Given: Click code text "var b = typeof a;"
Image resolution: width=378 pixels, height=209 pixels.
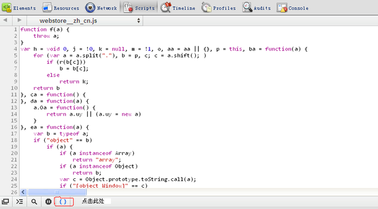Looking at the screenshot, I should click(61, 134).
